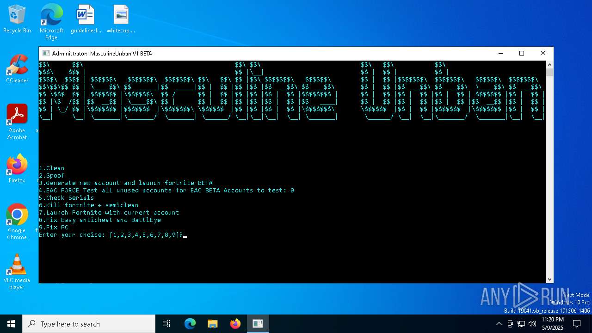This screenshot has height=333, width=592.
Task: Click the '1.Clean' menu line
Action: (52, 168)
